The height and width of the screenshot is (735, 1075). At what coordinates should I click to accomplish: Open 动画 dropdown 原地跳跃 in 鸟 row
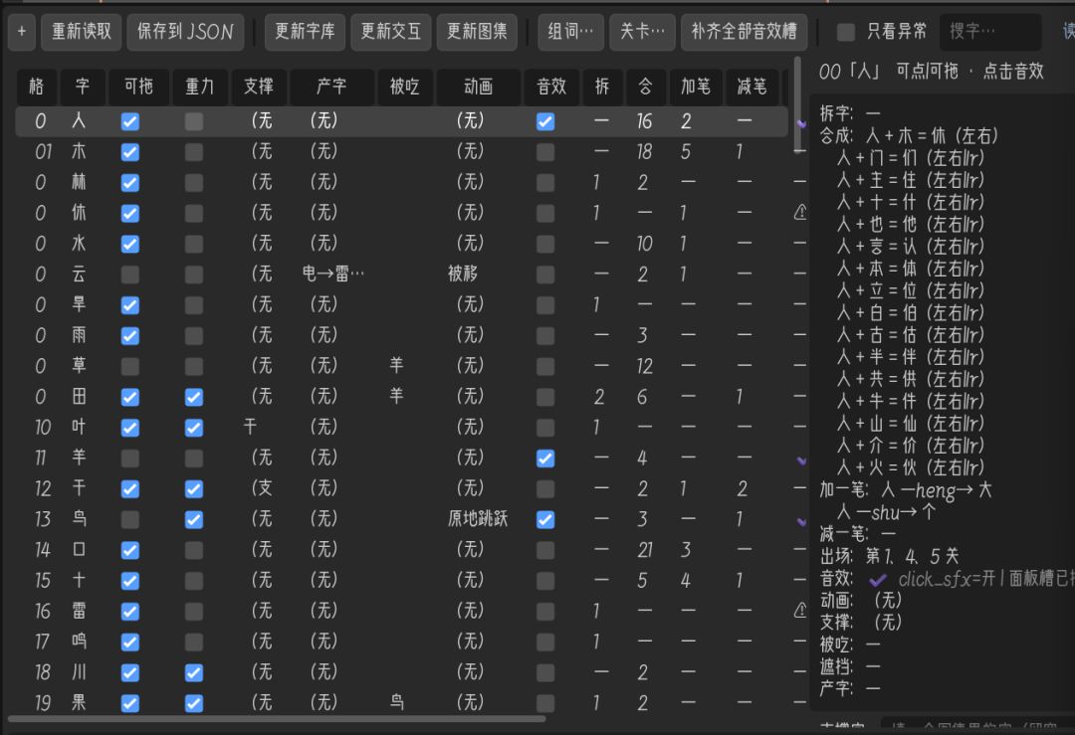480,518
